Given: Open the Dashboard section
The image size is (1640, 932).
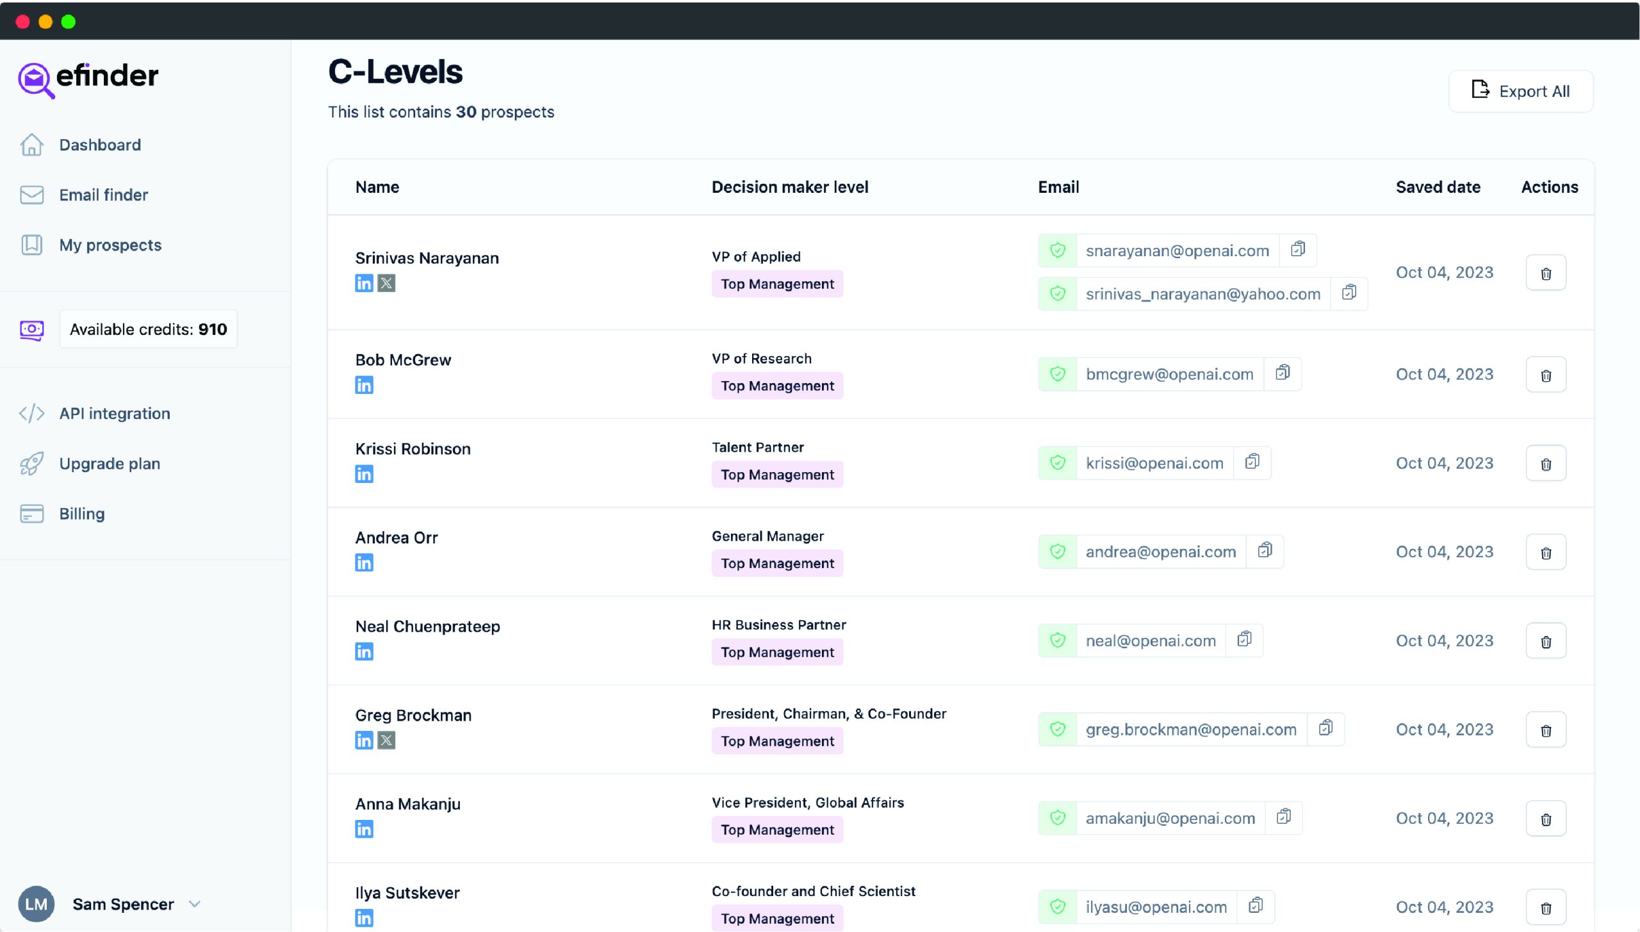Looking at the screenshot, I should point(100,144).
